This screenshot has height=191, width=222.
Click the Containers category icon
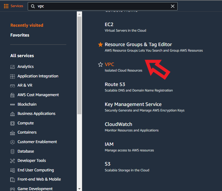click(x=13, y=133)
